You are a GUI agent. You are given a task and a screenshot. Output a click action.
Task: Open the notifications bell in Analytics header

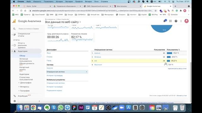click(165, 21)
